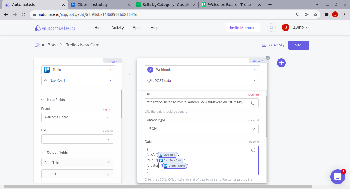350x189 pixels.
Task: Click the send/share icon in address bar
Action: click(x=307, y=14)
